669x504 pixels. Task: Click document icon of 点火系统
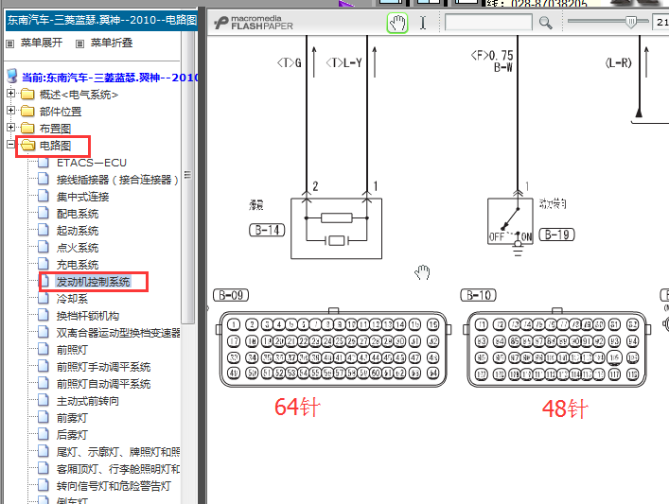pyautogui.click(x=44, y=247)
